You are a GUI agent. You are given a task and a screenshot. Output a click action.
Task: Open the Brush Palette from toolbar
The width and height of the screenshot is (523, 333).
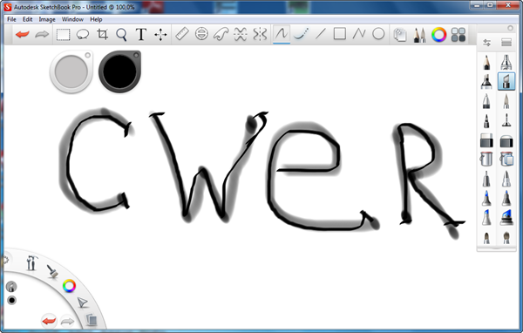tap(419, 35)
